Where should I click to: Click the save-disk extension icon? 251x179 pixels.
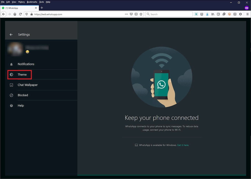[202, 14]
